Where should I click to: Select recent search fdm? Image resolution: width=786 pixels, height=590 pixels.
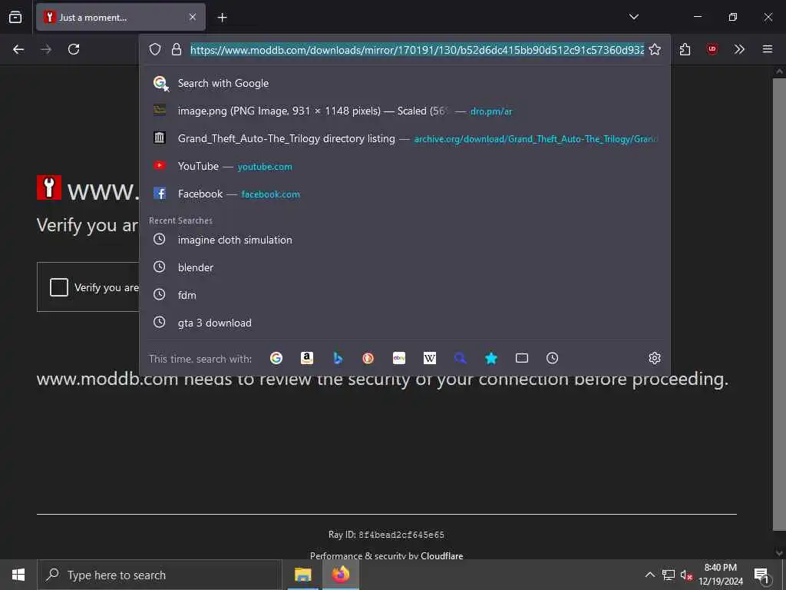tap(405, 295)
